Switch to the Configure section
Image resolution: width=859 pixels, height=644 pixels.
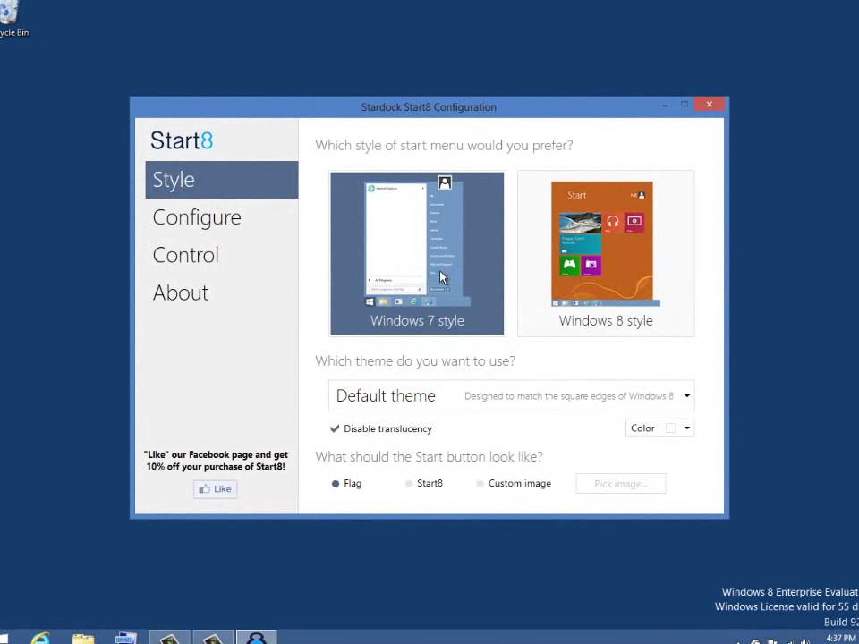pyautogui.click(x=197, y=217)
